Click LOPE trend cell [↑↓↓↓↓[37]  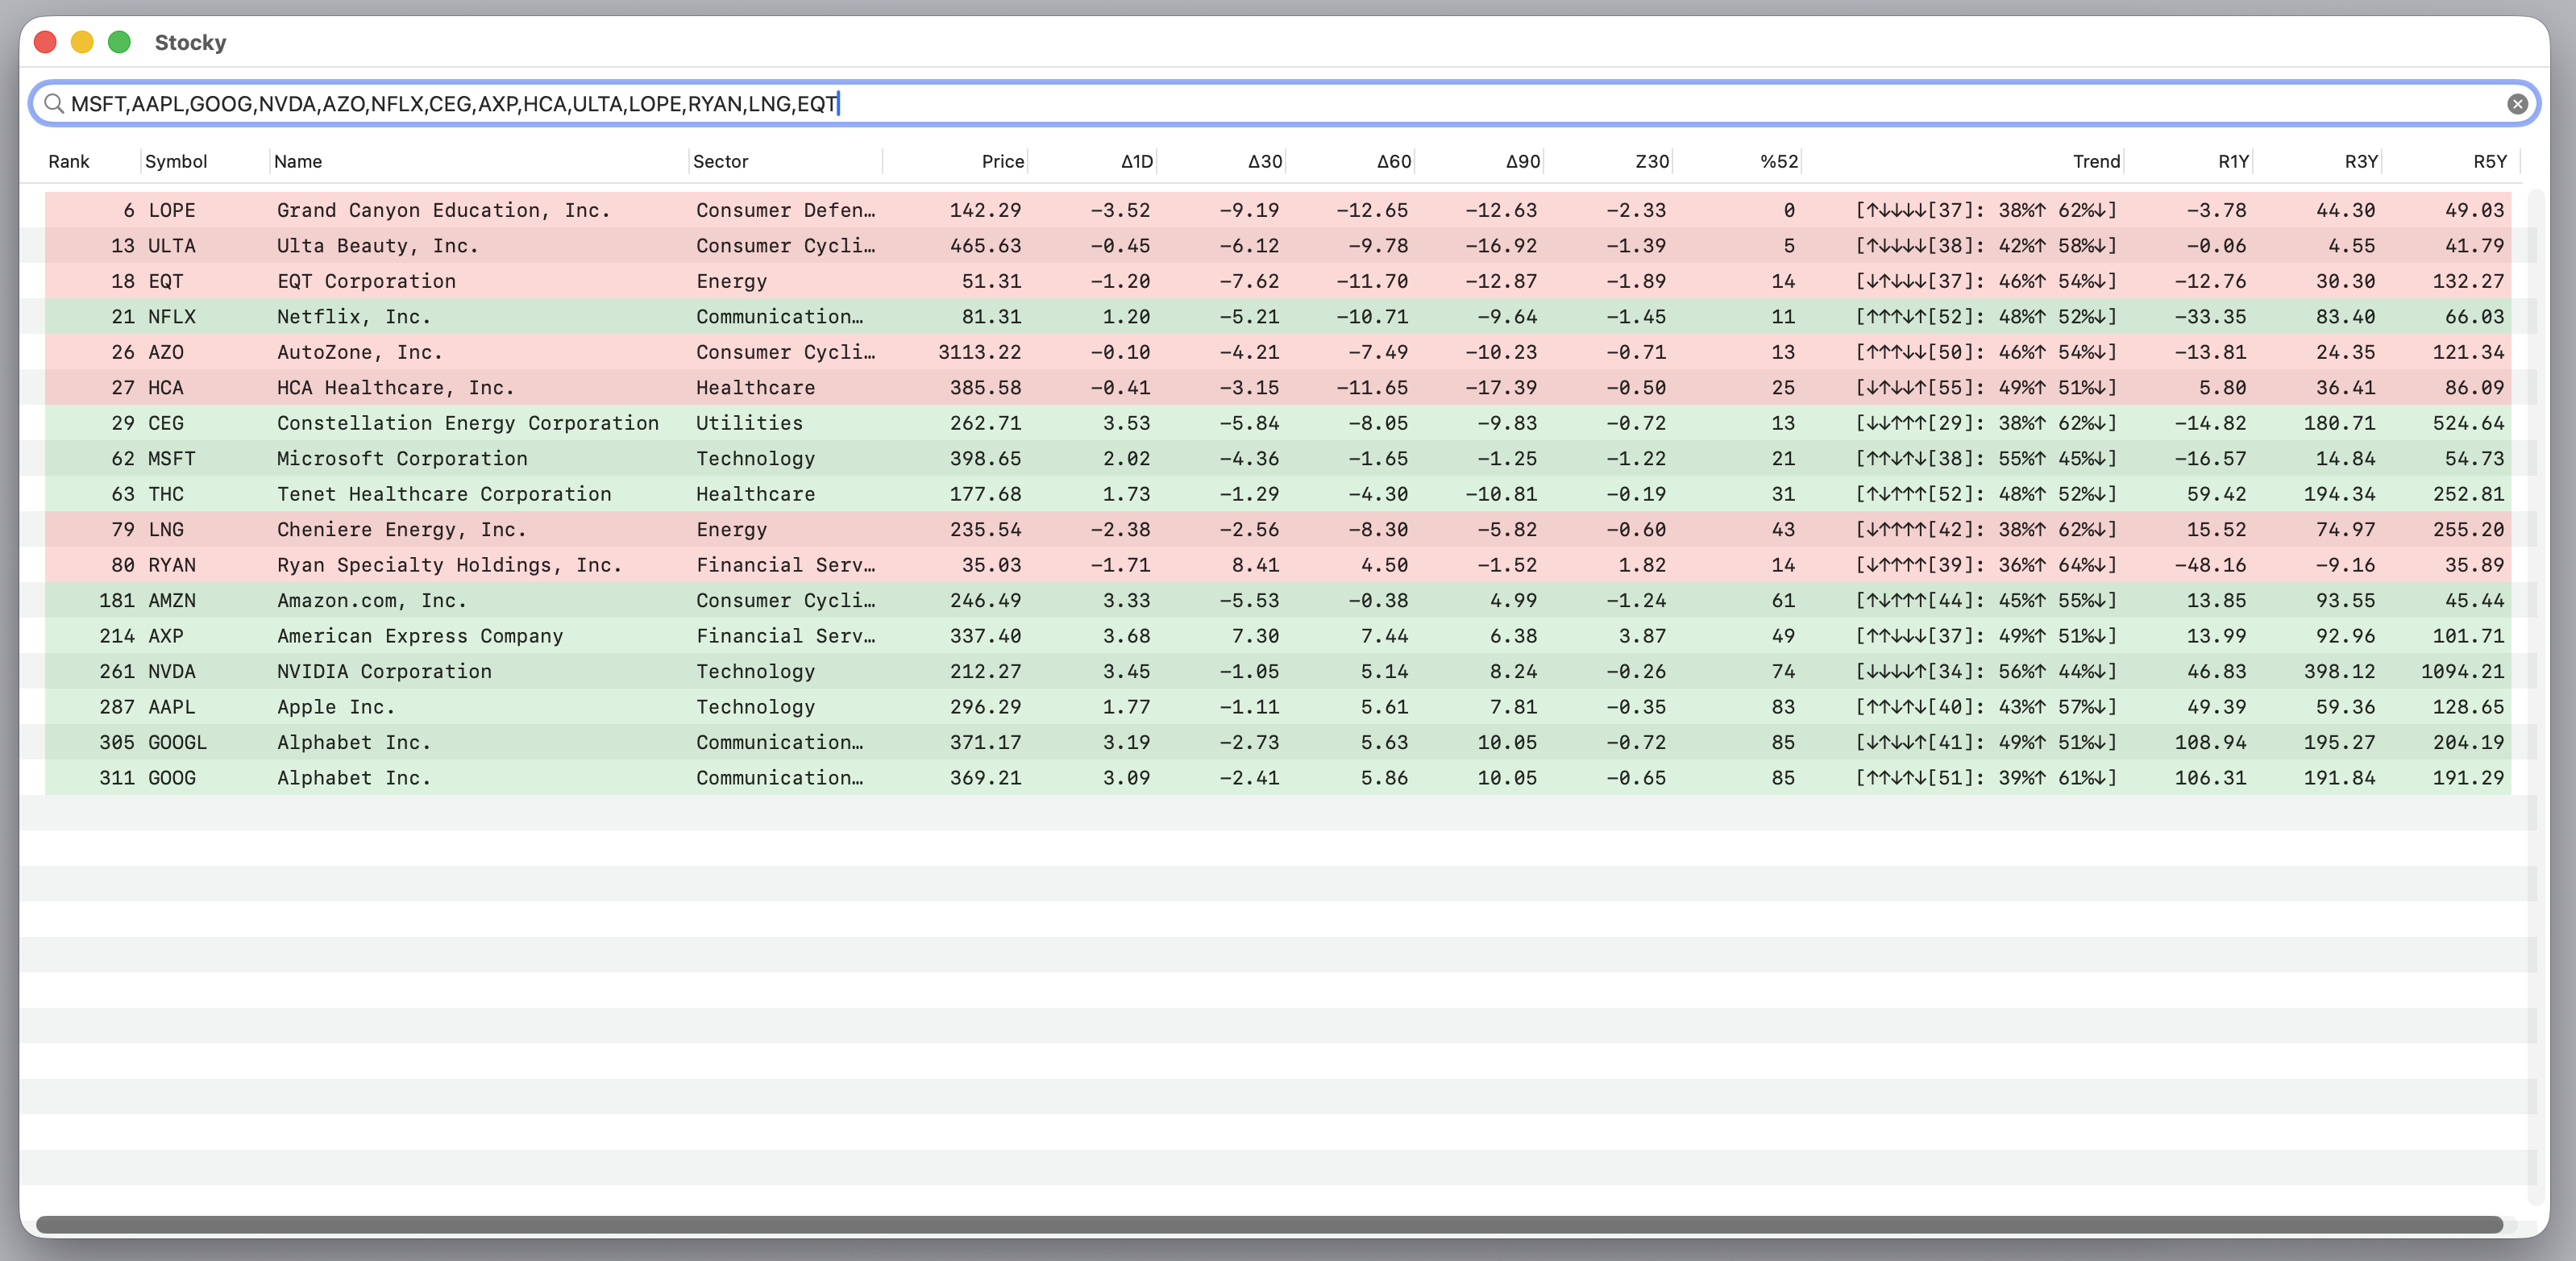[1985, 210]
